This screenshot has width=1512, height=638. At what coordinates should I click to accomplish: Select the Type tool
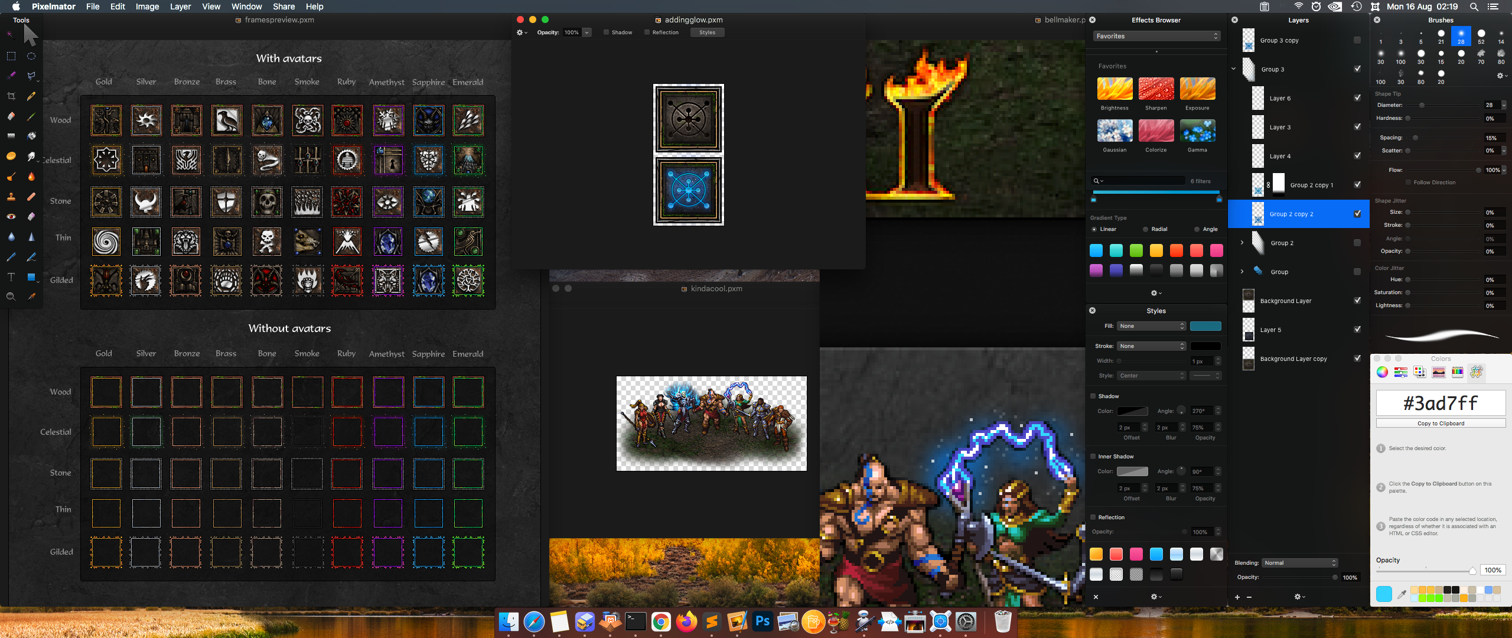coord(11,277)
